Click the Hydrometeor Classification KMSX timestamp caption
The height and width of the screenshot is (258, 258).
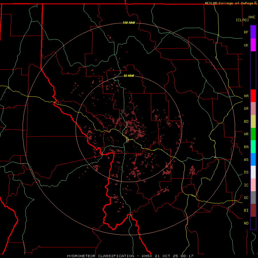pyautogui.click(x=130, y=256)
